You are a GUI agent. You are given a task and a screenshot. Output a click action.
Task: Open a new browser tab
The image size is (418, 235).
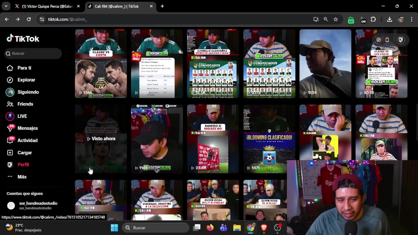162,6
